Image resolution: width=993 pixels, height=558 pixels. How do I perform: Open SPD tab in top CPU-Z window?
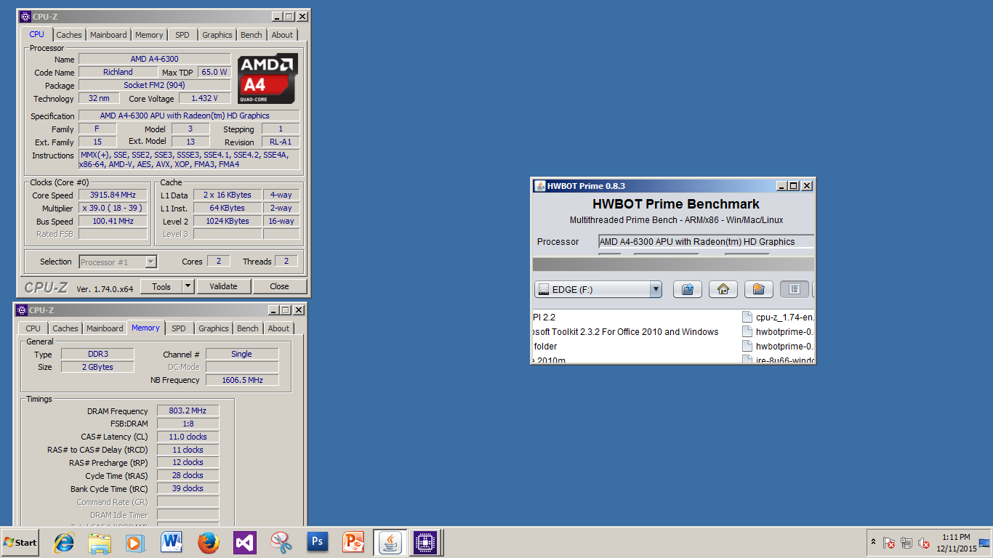pos(182,35)
